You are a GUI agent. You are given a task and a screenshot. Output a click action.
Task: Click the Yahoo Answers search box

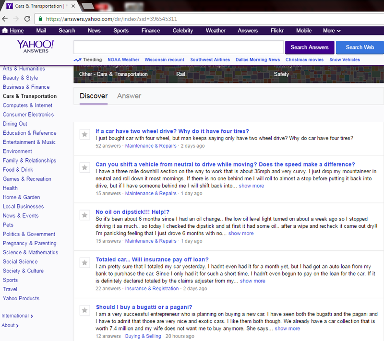[179, 47]
